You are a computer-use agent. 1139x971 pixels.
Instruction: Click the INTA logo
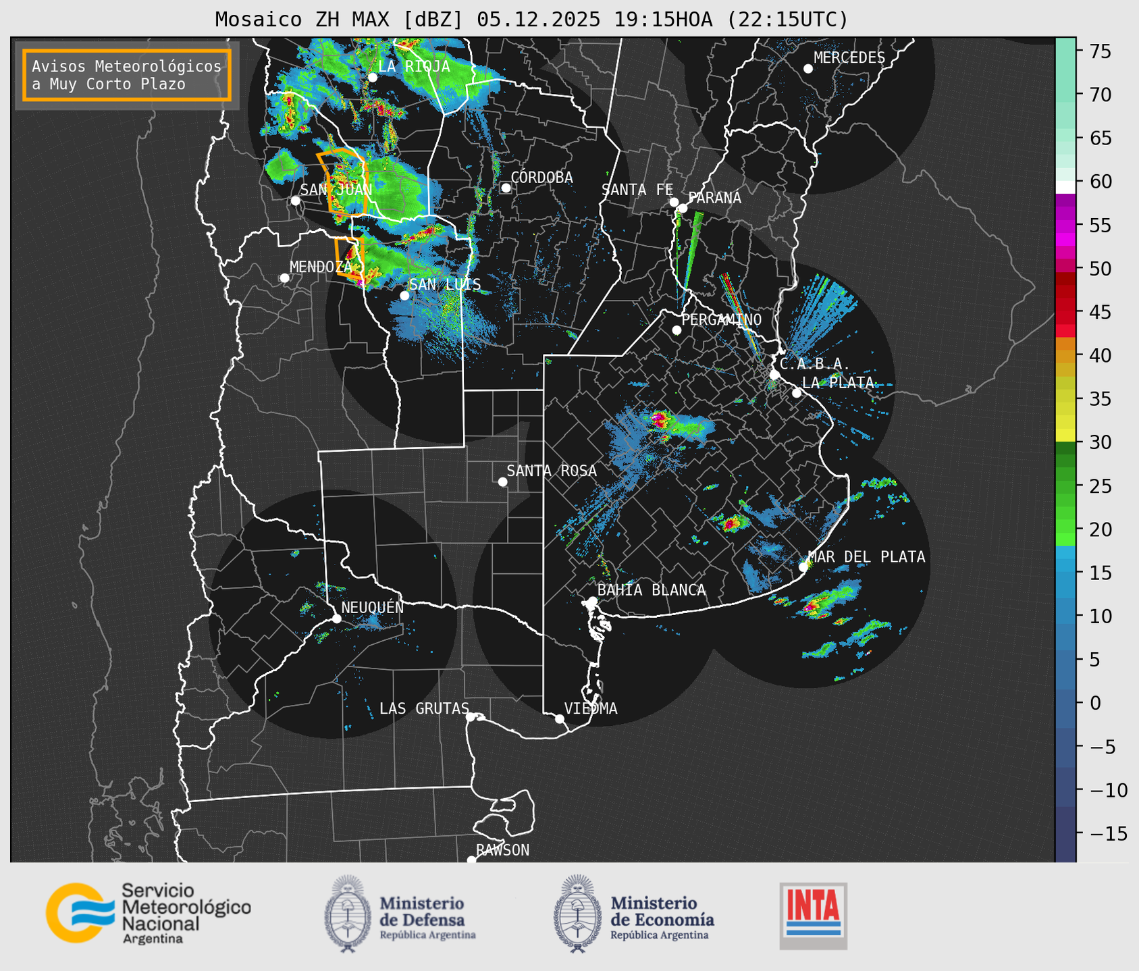tap(813, 916)
